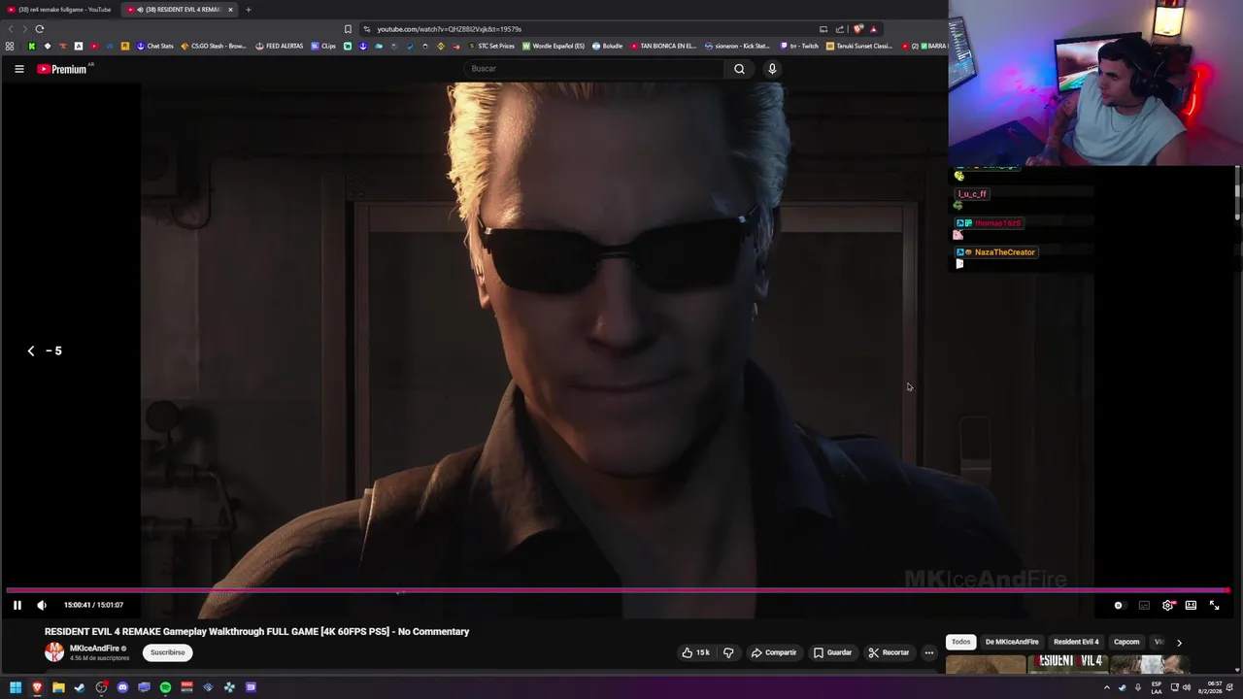Open a new browser tab
1243x699 pixels.
[248, 10]
